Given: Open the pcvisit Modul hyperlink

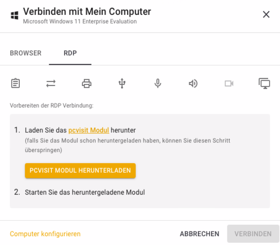Looking at the screenshot, I should pyautogui.click(x=89, y=130).
